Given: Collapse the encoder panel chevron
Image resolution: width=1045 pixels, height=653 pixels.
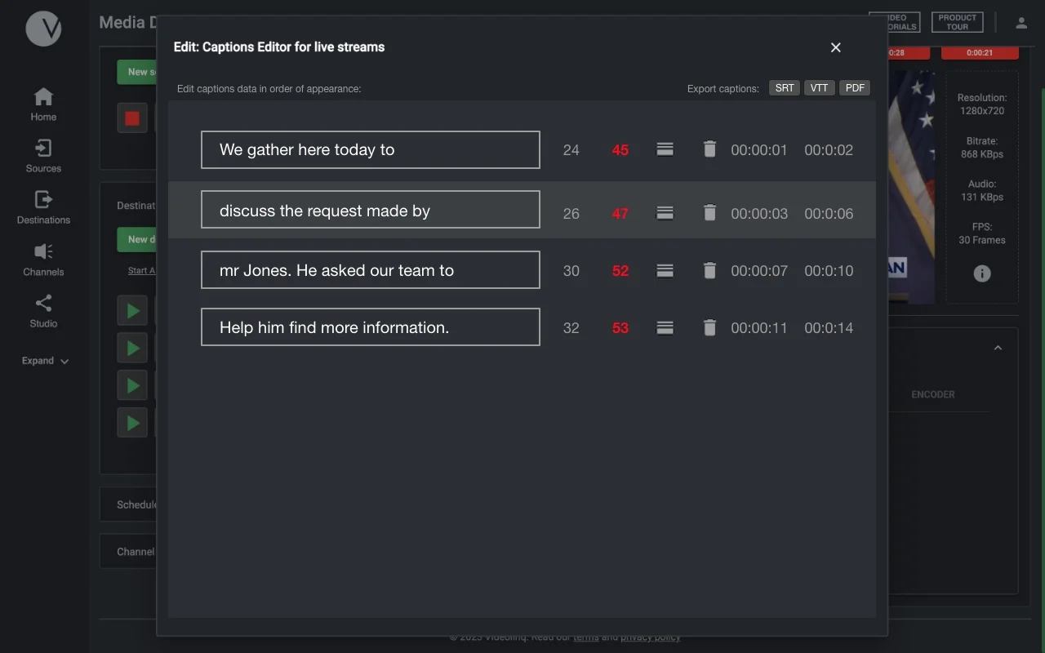Looking at the screenshot, I should click(x=998, y=349).
